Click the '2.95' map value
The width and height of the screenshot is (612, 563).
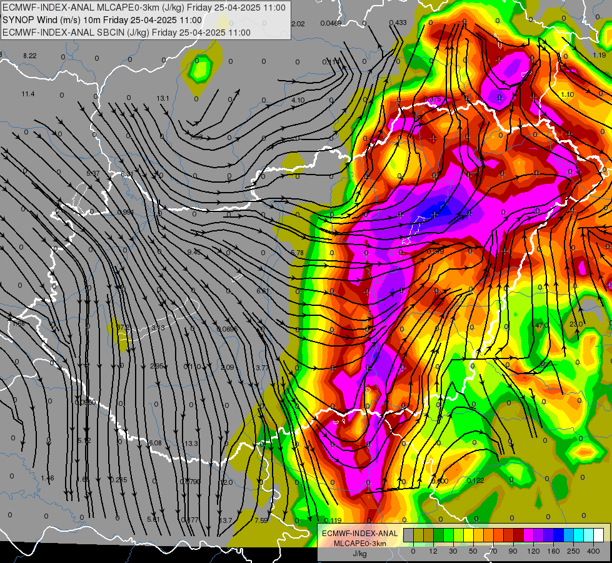[x=157, y=366]
